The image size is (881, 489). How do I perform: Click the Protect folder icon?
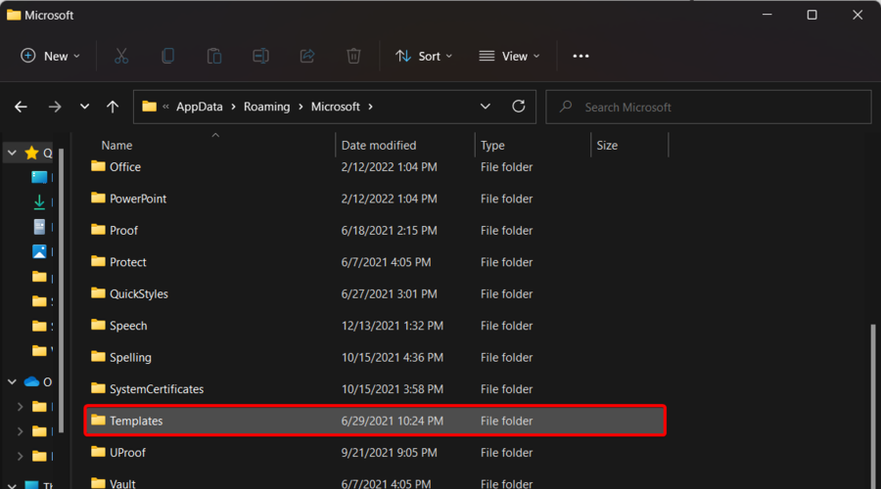click(98, 261)
